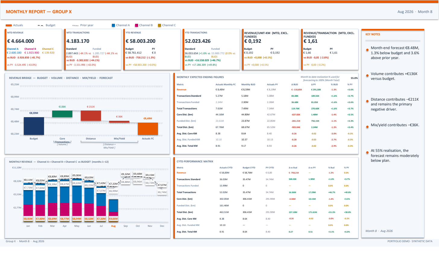The height and width of the screenshot is (253, 439).
Task: Click the Key Notes heading
Action: [x=373, y=34]
